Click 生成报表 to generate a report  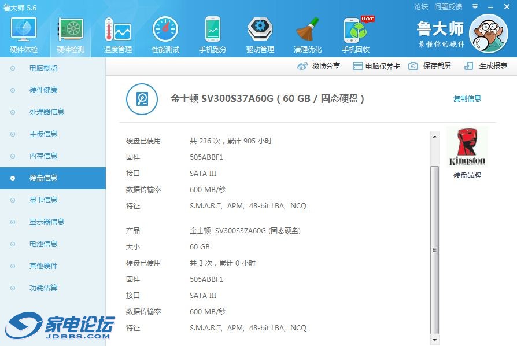click(x=487, y=67)
